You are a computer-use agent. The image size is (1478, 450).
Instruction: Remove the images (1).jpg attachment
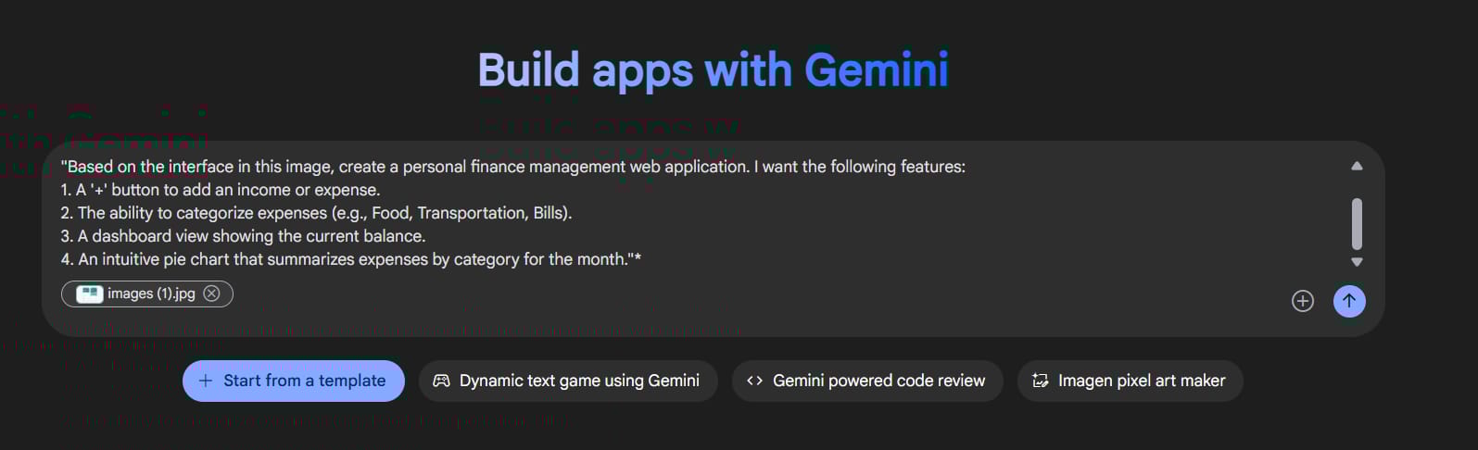pos(211,294)
